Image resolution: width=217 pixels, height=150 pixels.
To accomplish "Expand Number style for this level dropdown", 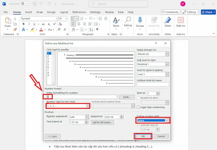I will tap(88, 106).
